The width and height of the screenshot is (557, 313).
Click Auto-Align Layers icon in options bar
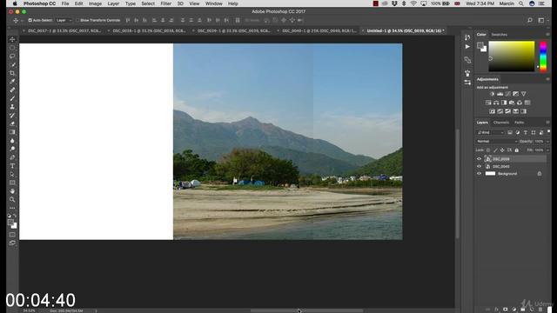pos(238,21)
